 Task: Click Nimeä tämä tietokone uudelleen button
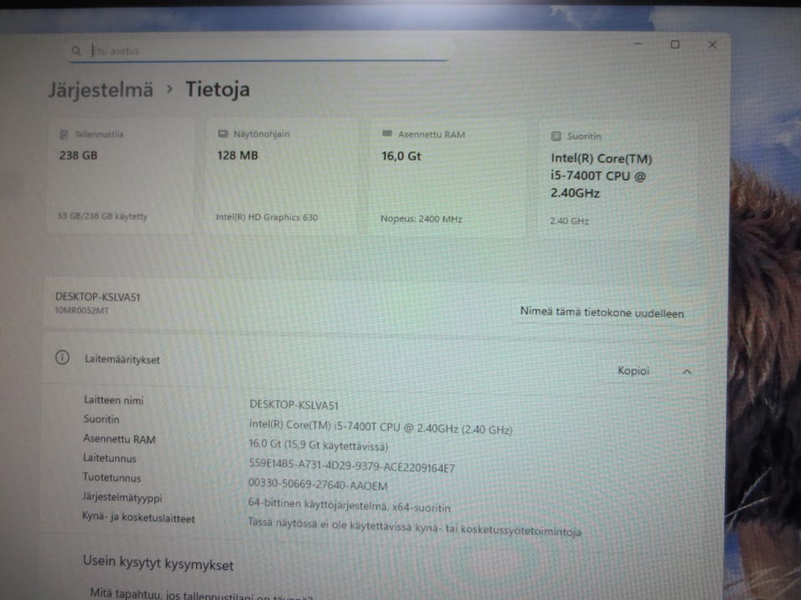602,312
